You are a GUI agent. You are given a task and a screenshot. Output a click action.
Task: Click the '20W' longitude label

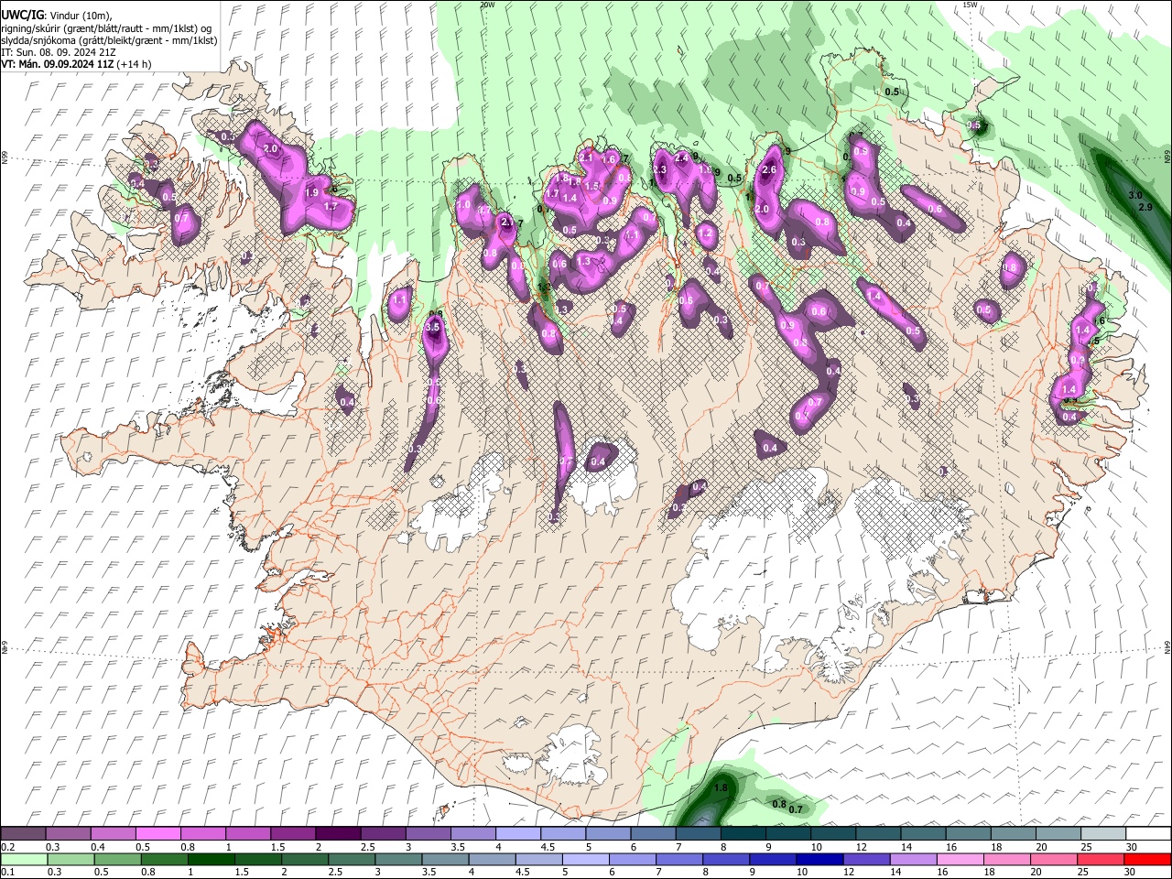pyautogui.click(x=487, y=5)
